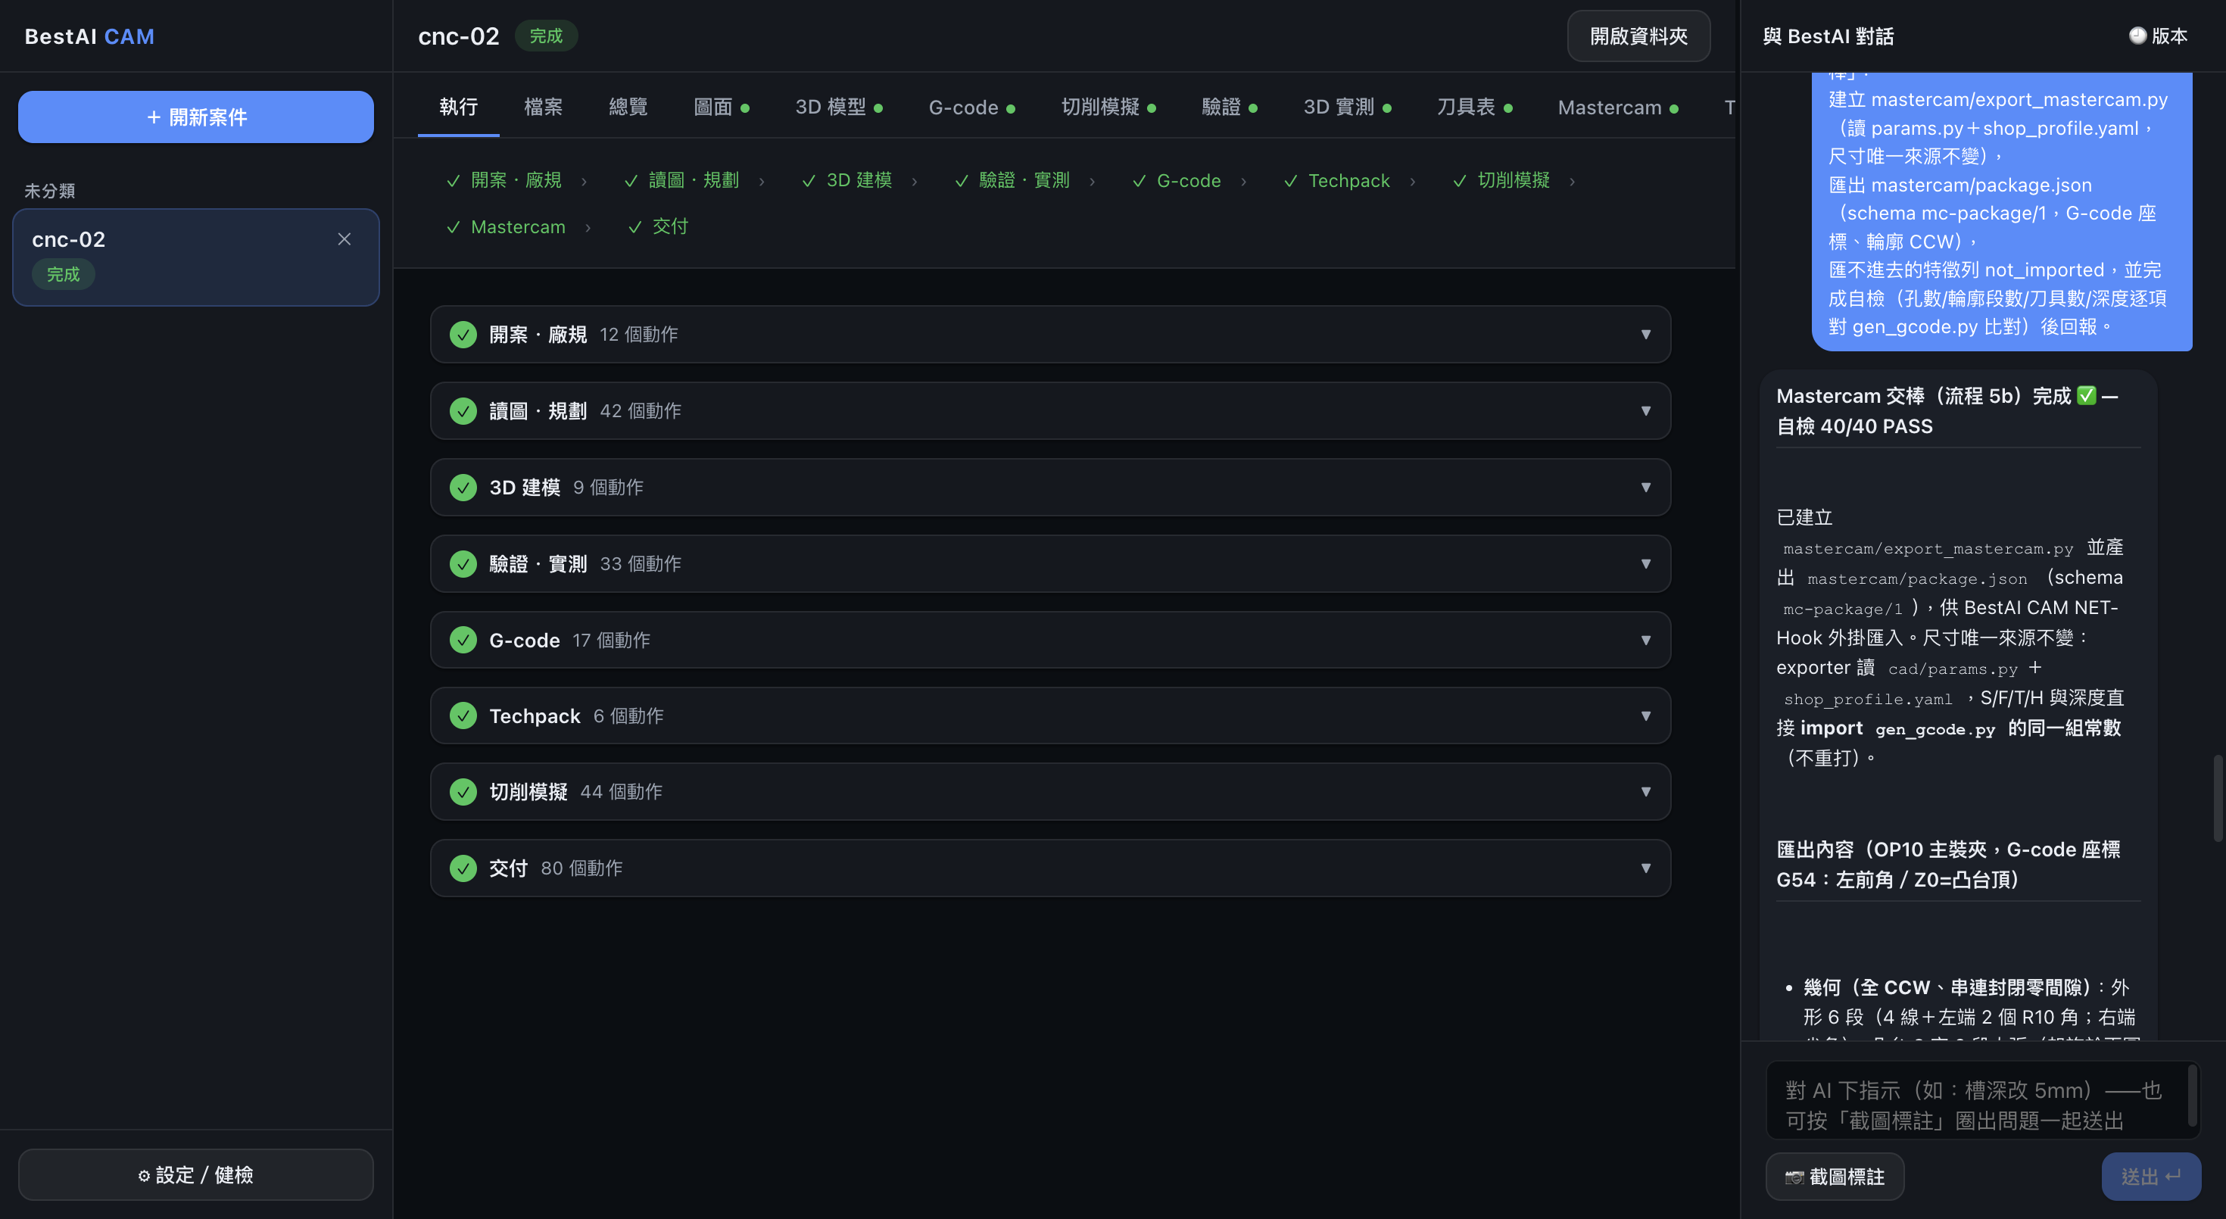Click the green check icon on Techpack row
This screenshot has height=1219, width=2226.
pyautogui.click(x=463, y=715)
